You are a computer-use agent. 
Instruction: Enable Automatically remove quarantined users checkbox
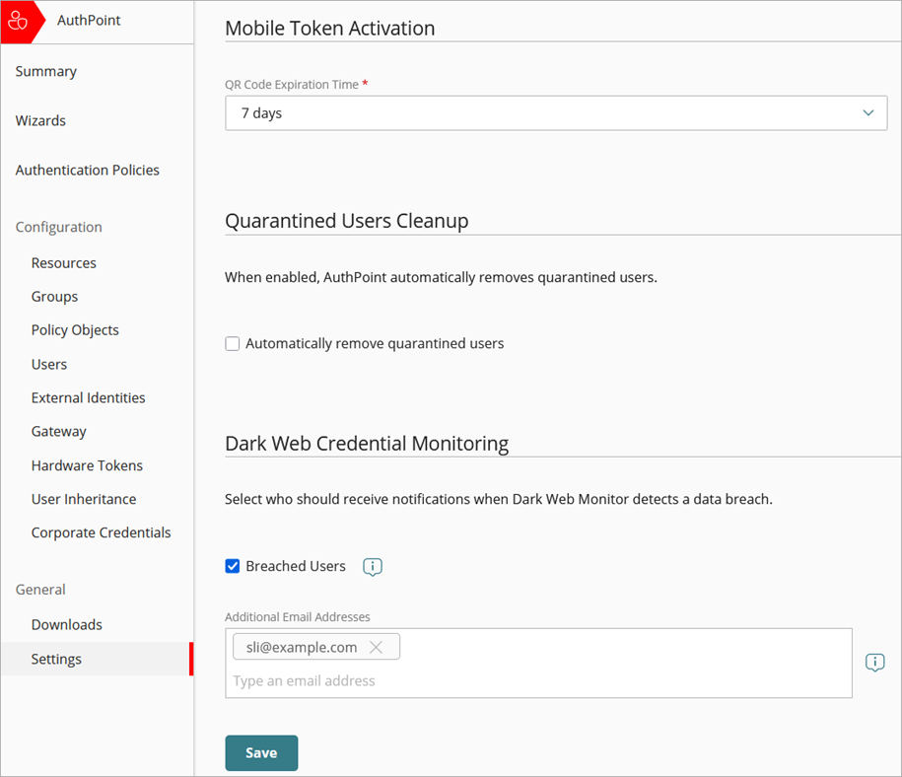pos(233,344)
